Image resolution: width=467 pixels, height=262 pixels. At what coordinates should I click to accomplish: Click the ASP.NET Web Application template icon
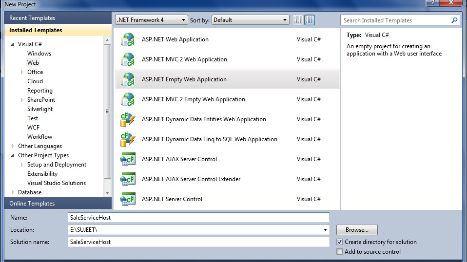pos(128,39)
